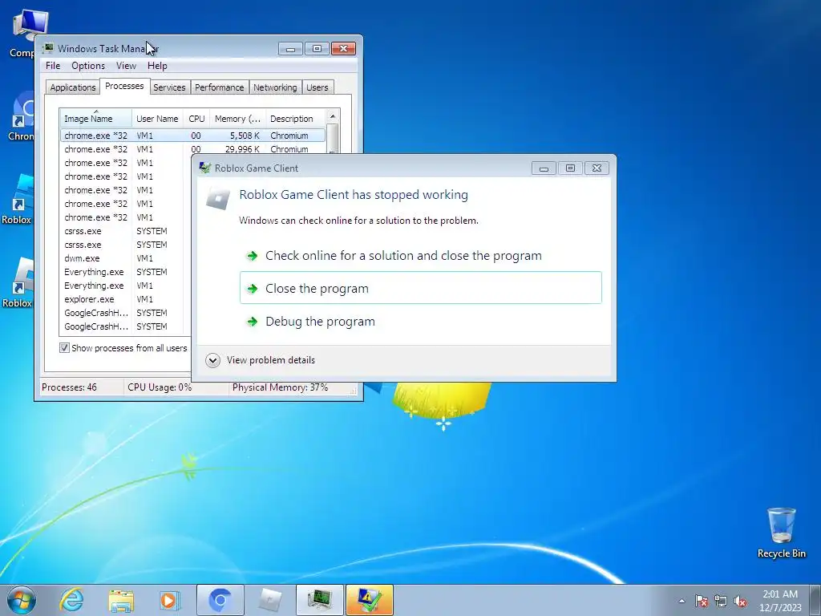821x616 pixels.
Task: Select the Chromium desktop shortcut
Action: [21, 116]
